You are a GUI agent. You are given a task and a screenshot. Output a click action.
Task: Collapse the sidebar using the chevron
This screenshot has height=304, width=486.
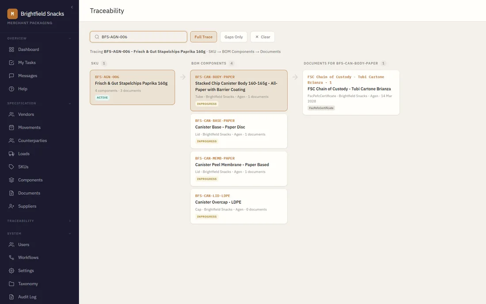tap(72, 7)
